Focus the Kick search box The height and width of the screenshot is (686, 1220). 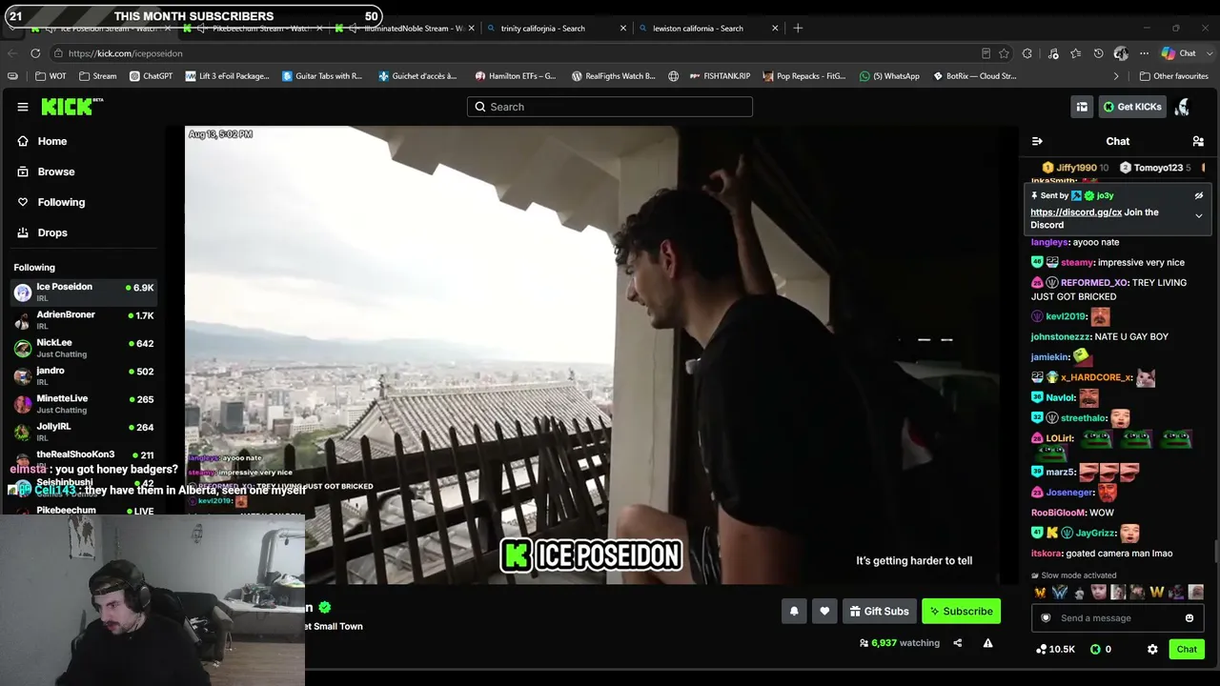pyautogui.click(x=610, y=107)
